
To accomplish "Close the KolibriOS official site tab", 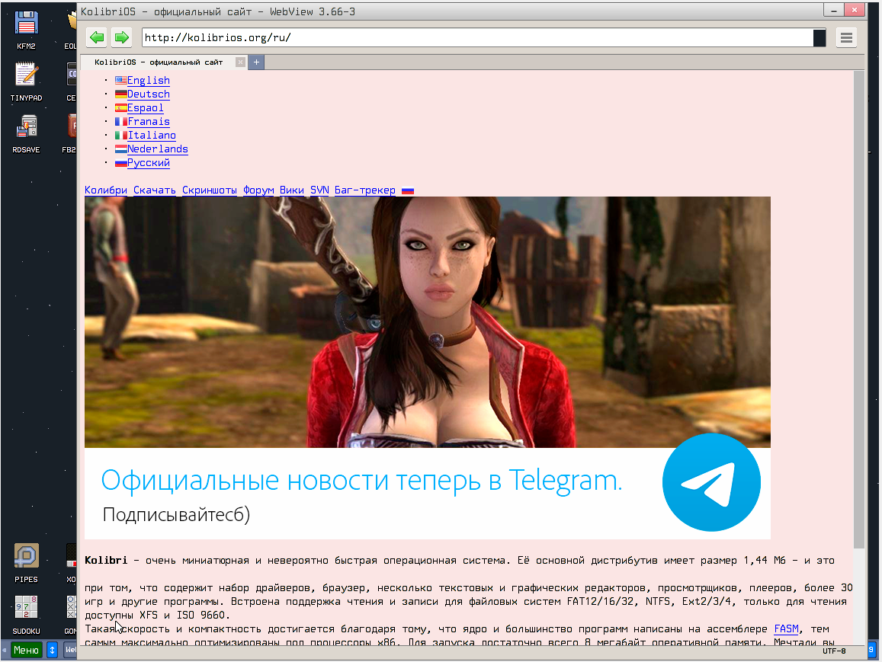I will pyautogui.click(x=240, y=62).
